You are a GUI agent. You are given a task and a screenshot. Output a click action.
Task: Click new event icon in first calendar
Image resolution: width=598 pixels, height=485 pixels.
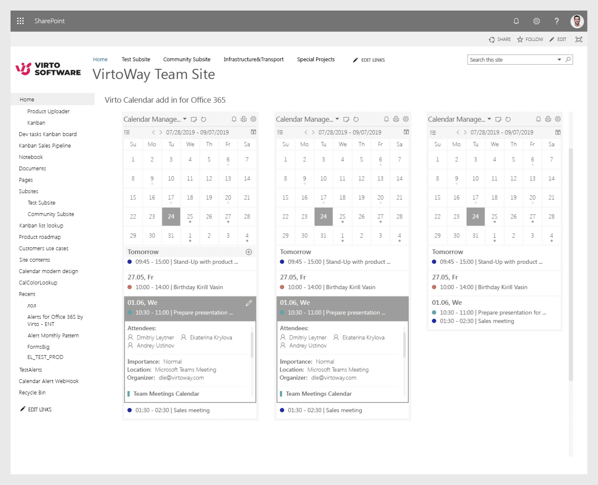[x=194, y=119]
